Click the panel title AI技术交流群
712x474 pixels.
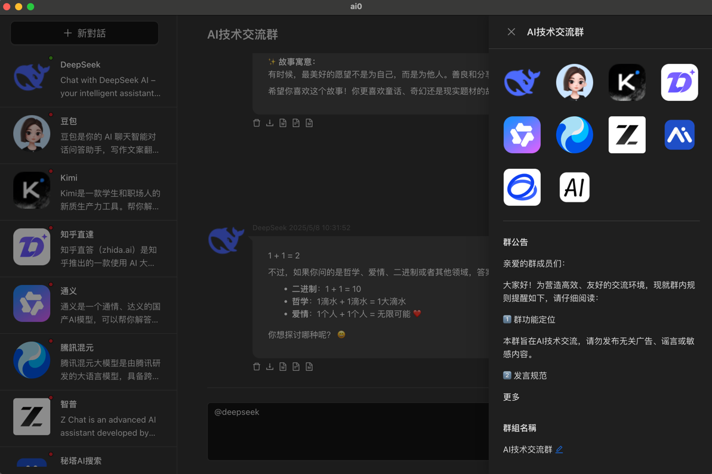(556, 32)
